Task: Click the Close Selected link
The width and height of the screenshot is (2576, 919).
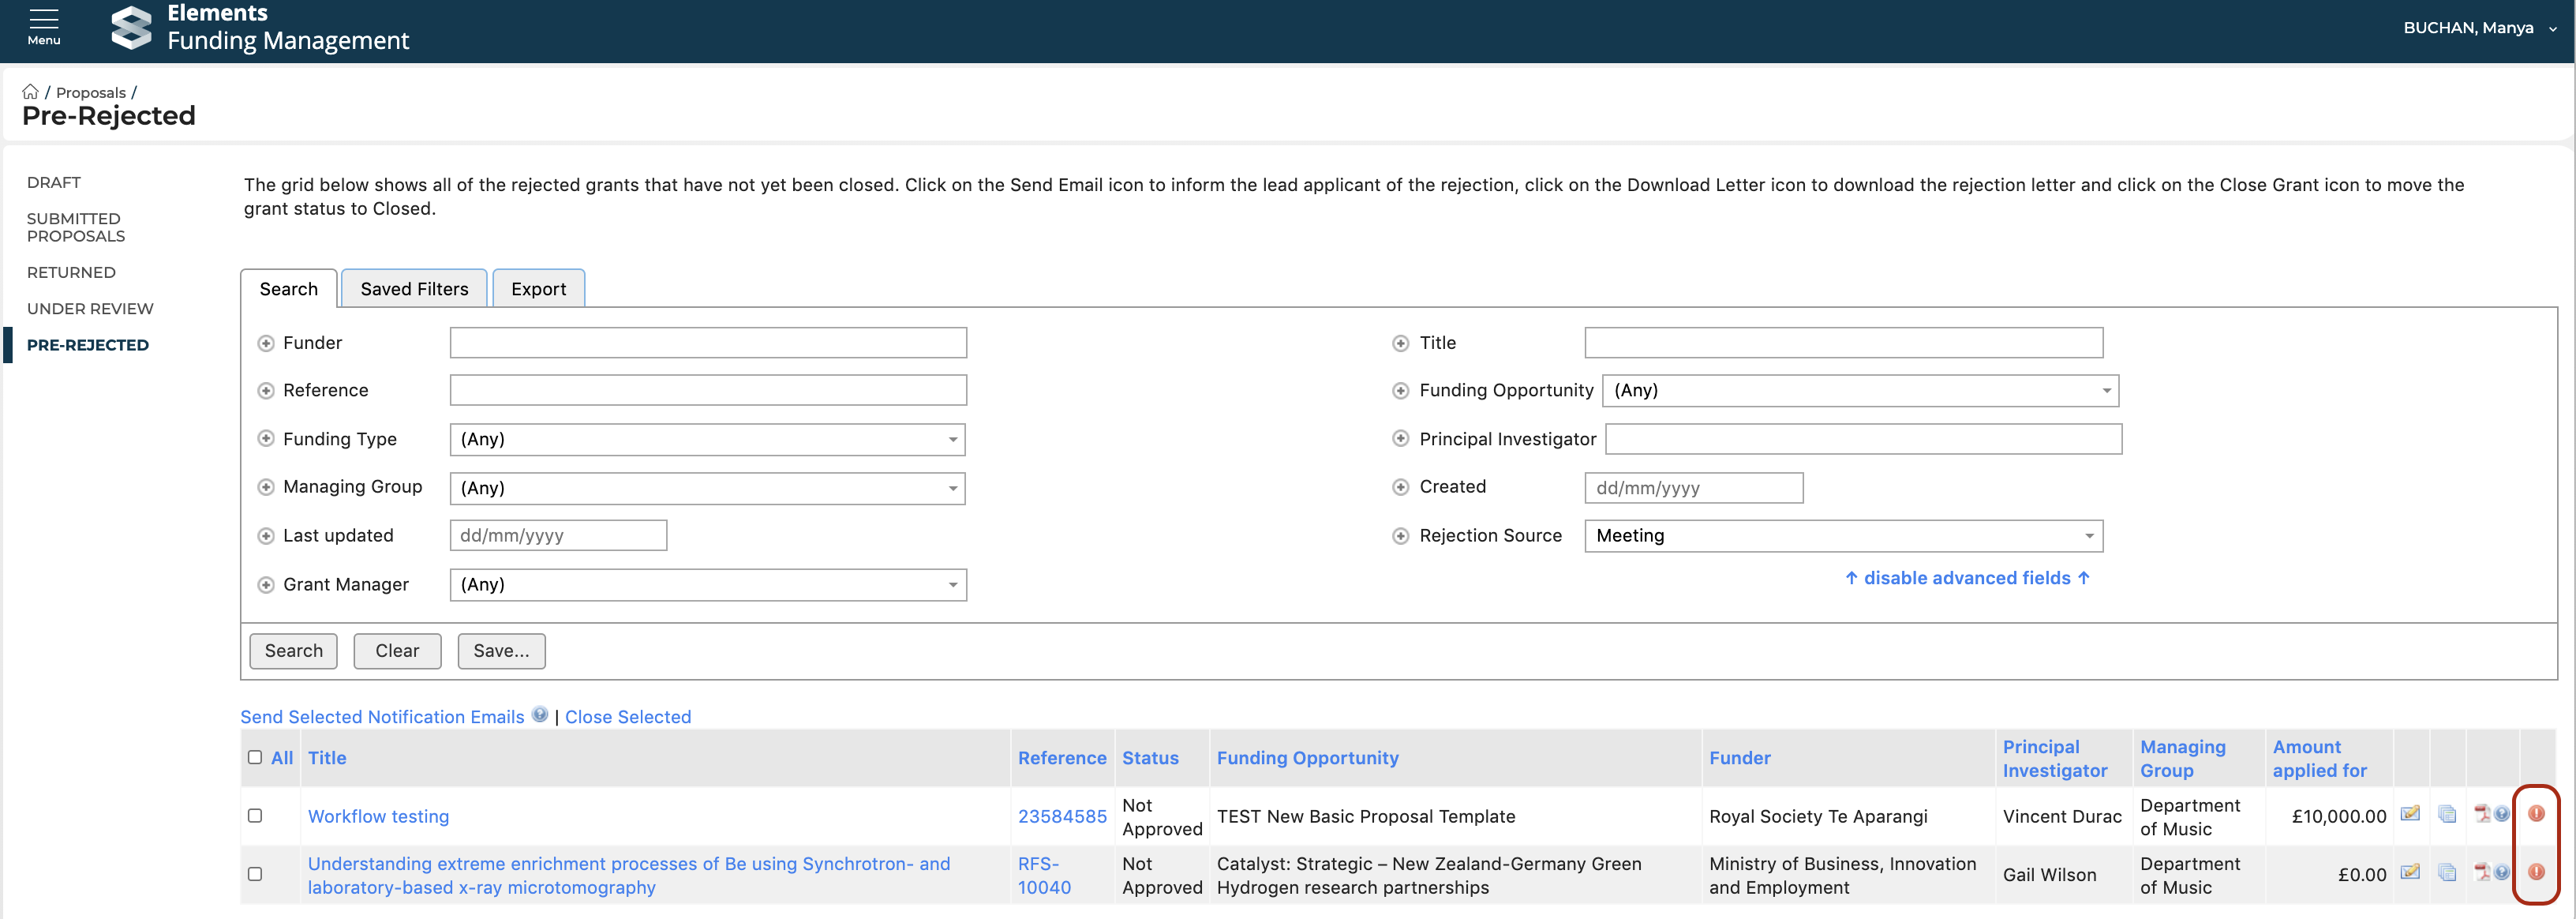Action: 628,717
